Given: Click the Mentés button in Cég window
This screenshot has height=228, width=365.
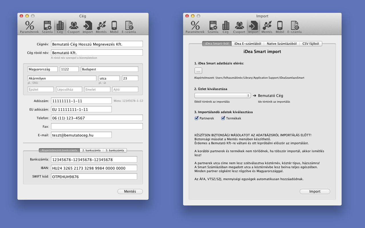Looking at the screenshot, I should 130,192.
